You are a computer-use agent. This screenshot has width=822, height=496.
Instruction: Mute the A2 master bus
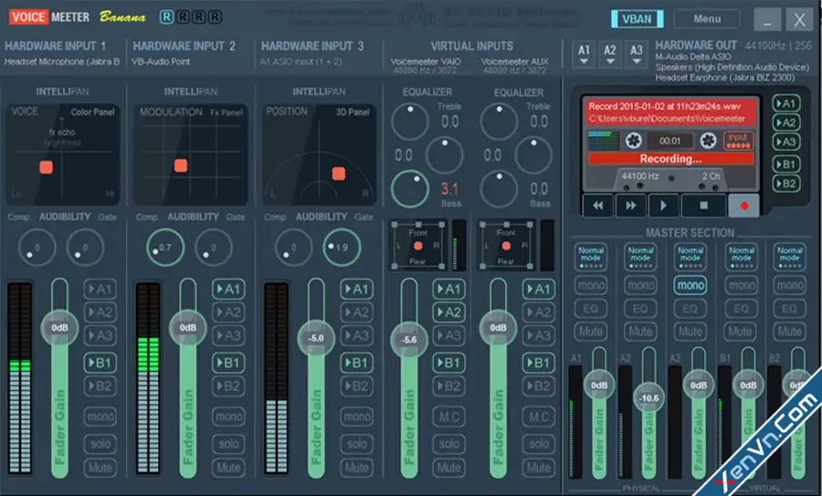click(x=640, y=332)
